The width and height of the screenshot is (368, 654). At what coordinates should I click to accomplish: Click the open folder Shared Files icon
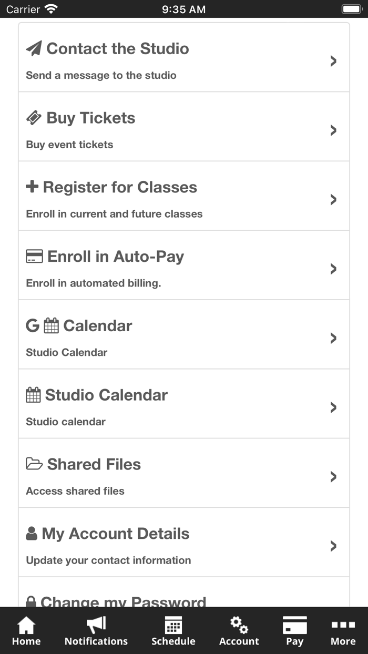pos(34,464)
